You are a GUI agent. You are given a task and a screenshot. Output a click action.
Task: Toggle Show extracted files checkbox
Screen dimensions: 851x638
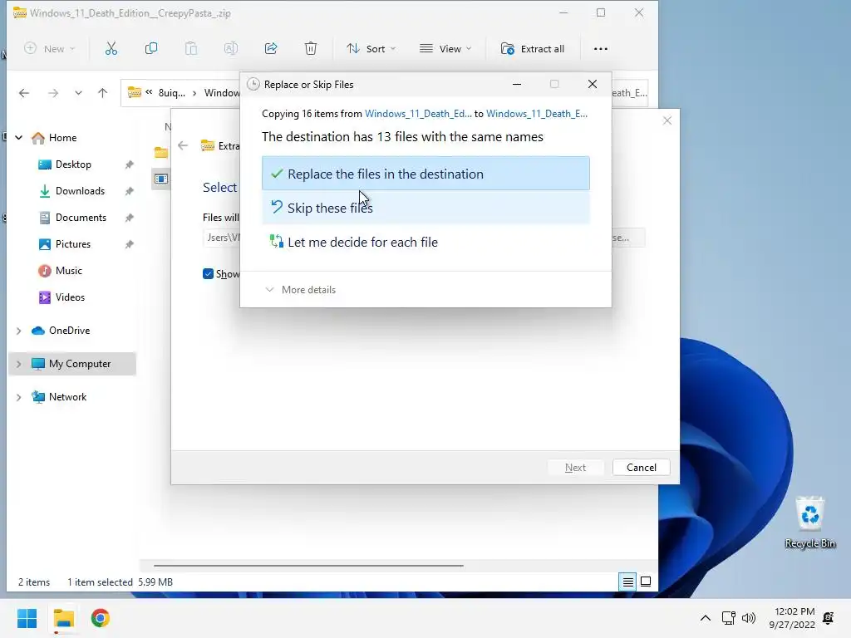coord(208,274)
